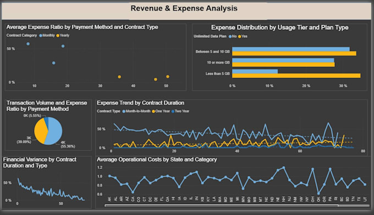The height and width of the screenshot is (215, 374).
Task: Click the '10 or more GB' axis label
Action: 218,63
